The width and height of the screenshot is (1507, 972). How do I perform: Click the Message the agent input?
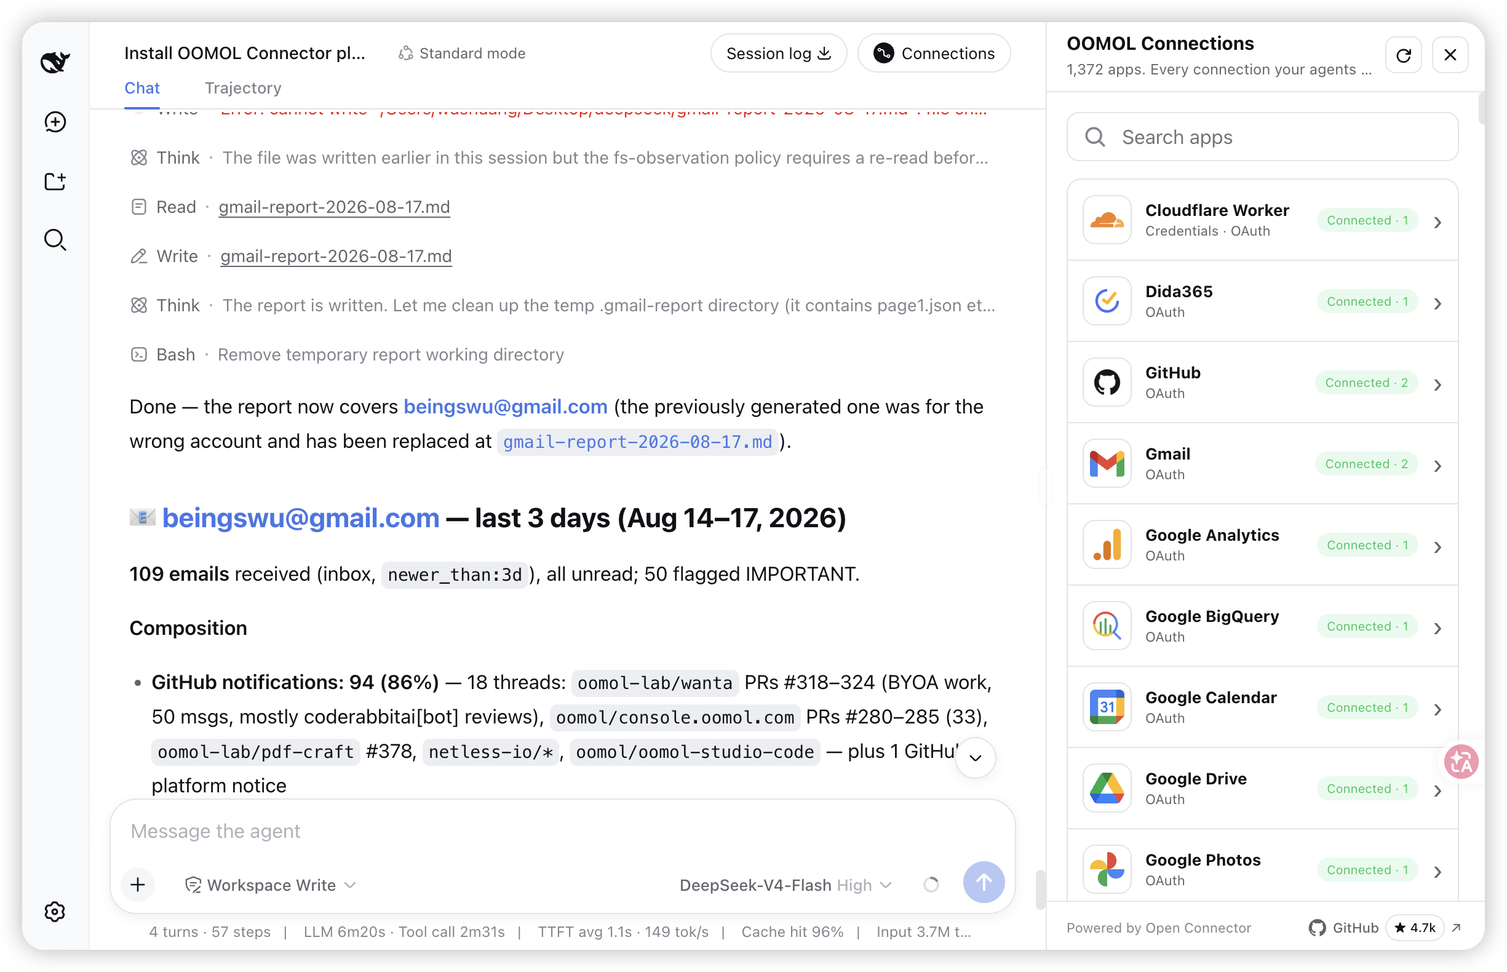(562, 831)
